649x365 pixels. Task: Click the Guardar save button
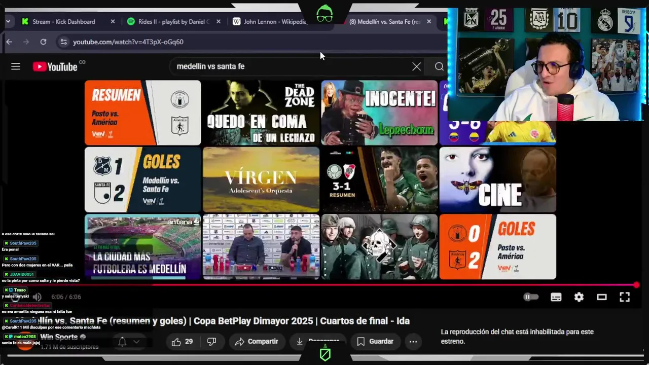(x=375, y=342)
